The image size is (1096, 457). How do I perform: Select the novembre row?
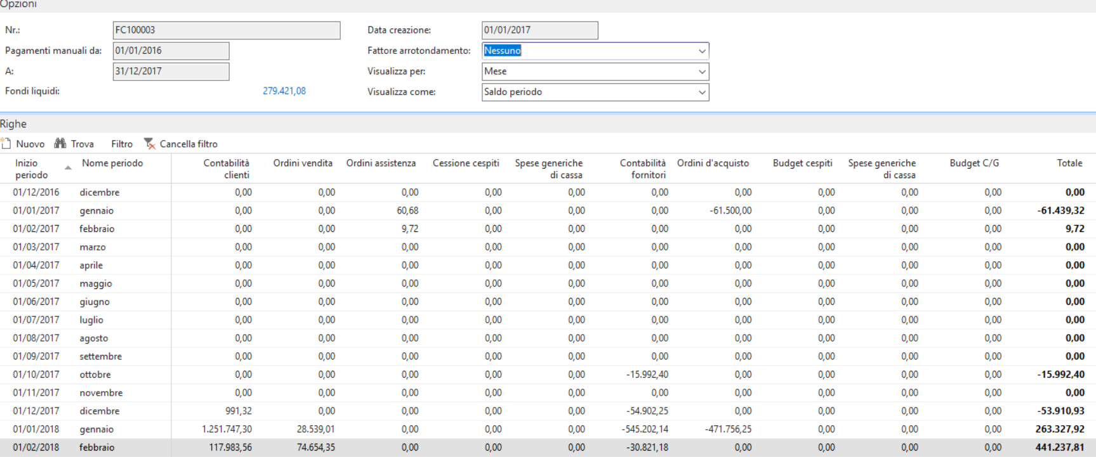548,393
